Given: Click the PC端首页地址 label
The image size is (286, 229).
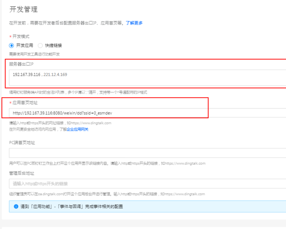Looking at the screenshot, I should coord(22,143).
